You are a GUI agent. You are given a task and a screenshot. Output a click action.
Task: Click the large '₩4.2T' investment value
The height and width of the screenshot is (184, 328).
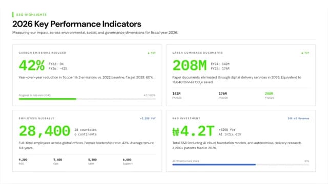click(193, 131)
